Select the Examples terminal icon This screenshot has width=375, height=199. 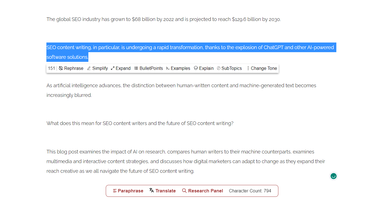(167, 68)
